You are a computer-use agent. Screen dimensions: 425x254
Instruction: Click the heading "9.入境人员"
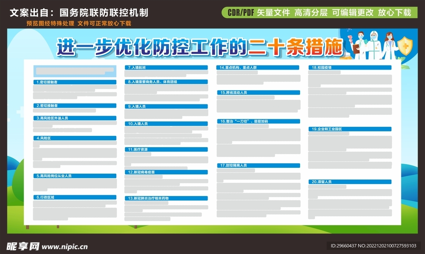click(x=166, y=106)
